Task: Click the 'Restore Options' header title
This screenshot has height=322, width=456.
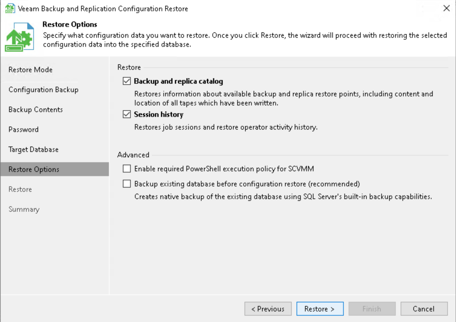Action: (x=70, y=24)
